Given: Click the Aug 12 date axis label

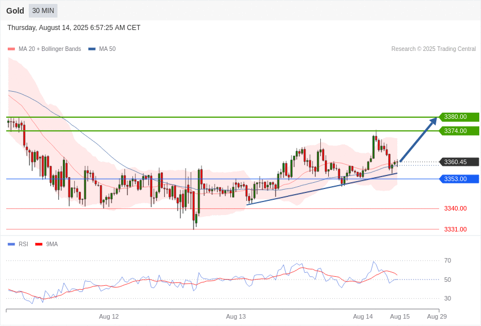Looking at the screenshot, I should coord(109,316).
